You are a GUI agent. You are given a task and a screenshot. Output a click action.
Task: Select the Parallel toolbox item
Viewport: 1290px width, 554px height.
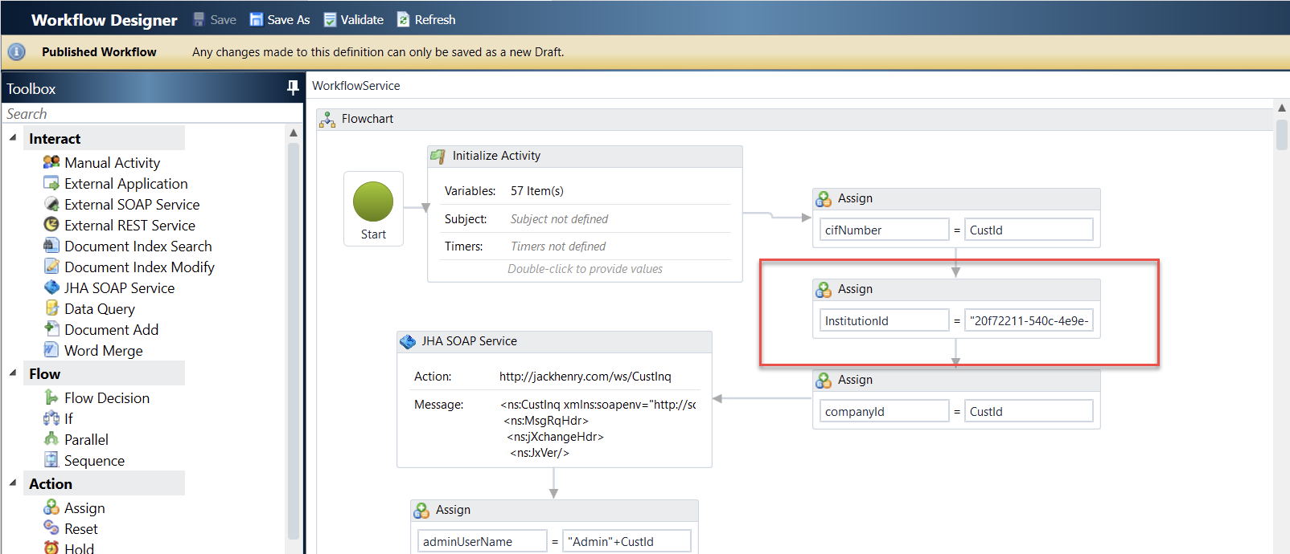(86, 440)
